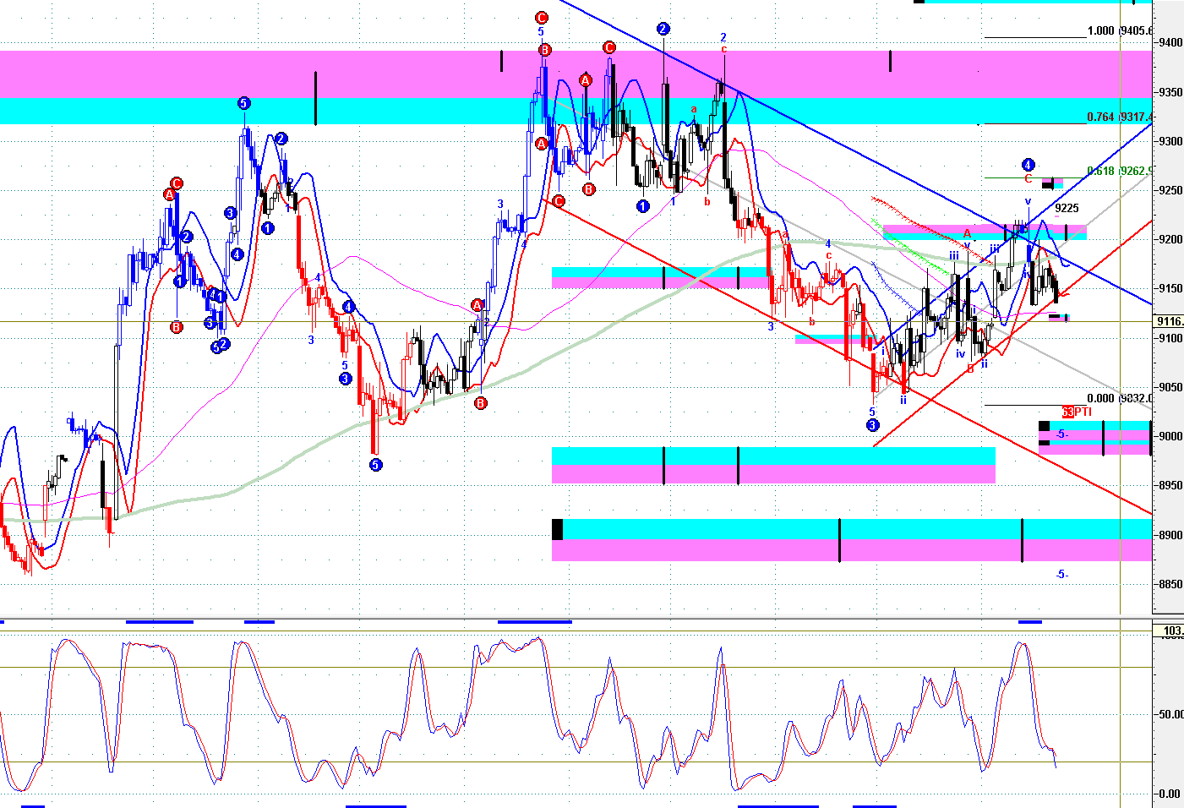1184x808 pixels.
Task: Select the 1.000 Fibonacci level label
Action: pyautogui.click(x=1100, y=30)
